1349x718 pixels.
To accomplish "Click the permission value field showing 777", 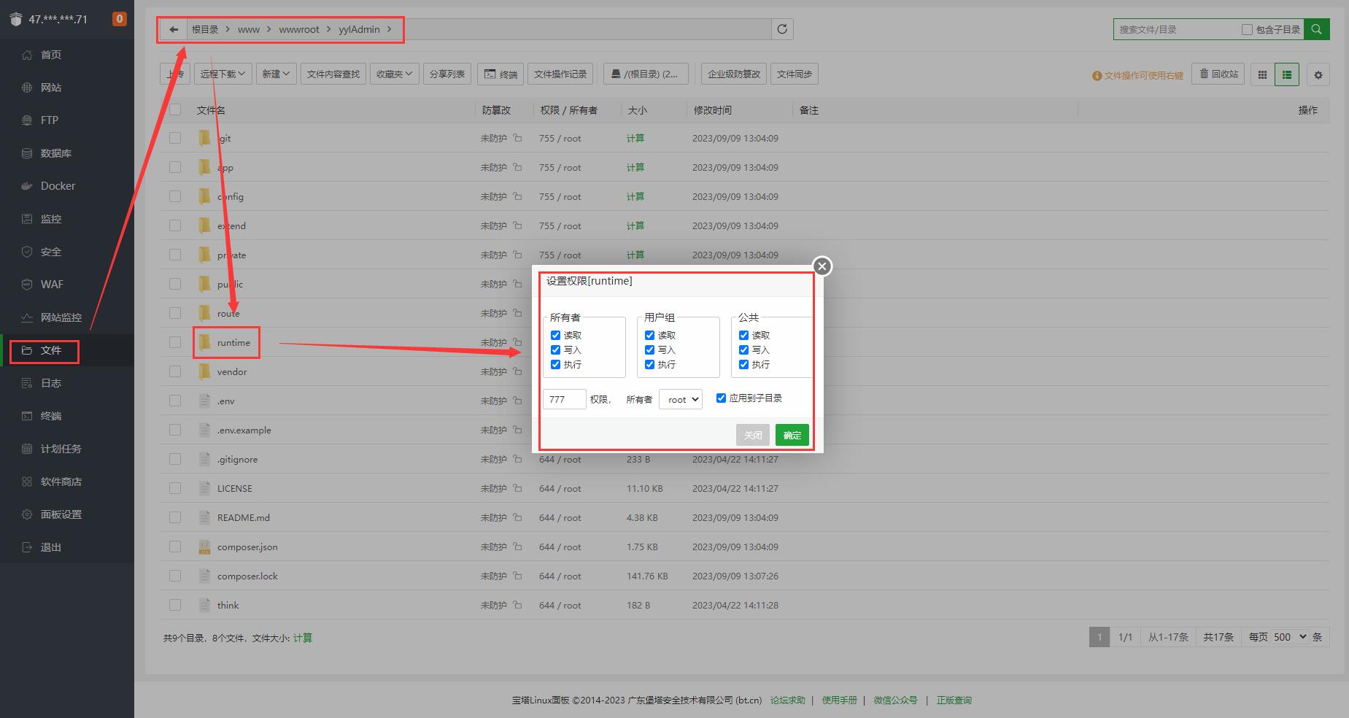I will (564, 399).
